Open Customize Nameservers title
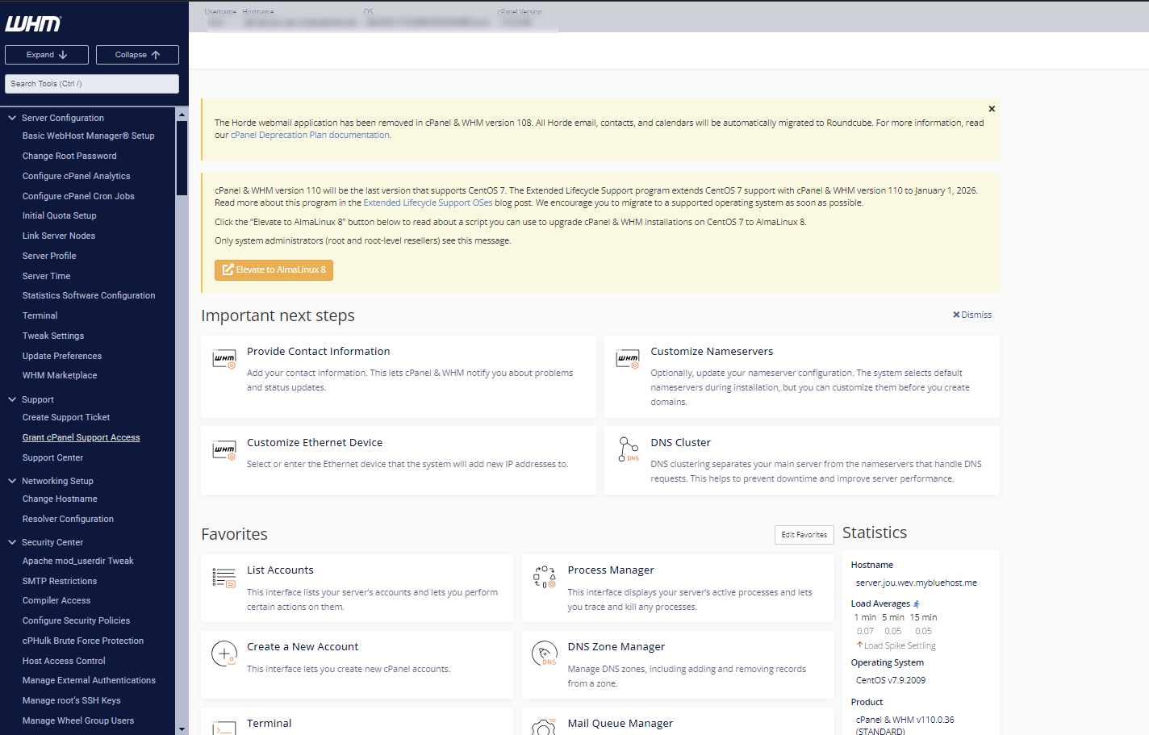The image size is (1149, 735). [x=712, y=351]
